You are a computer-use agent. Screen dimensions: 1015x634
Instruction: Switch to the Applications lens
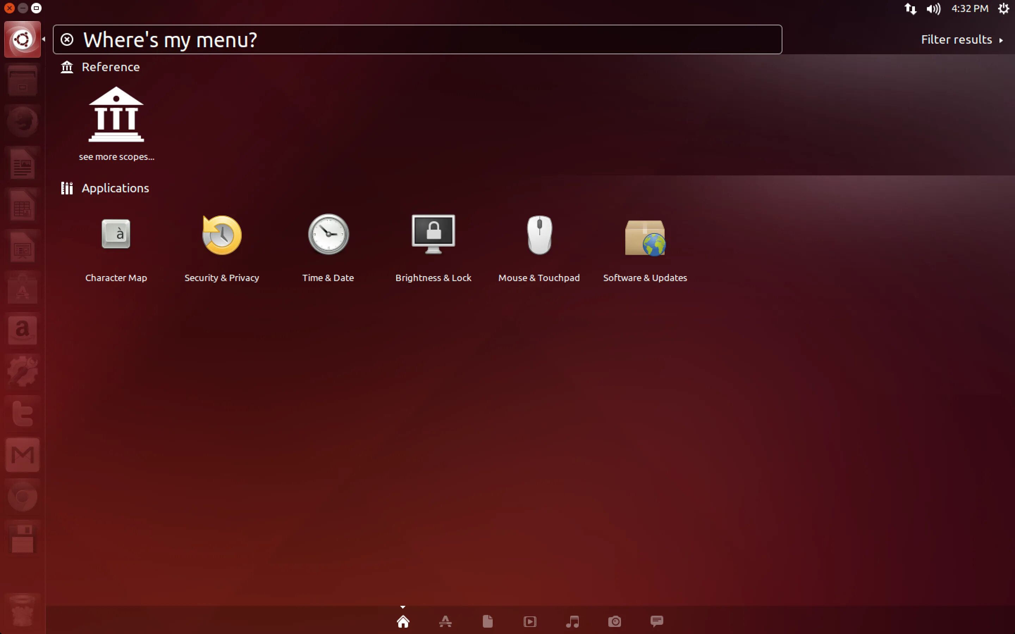click(445, 621)
